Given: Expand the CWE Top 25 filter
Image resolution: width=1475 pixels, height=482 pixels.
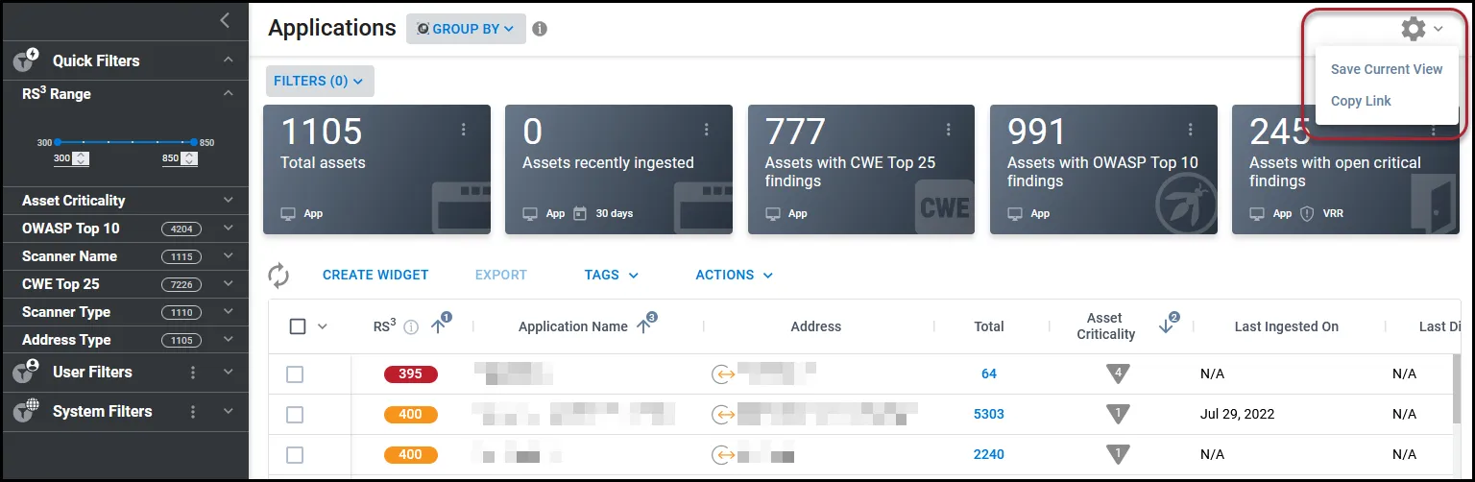Looking at the screenshot, I should (229, 284).
